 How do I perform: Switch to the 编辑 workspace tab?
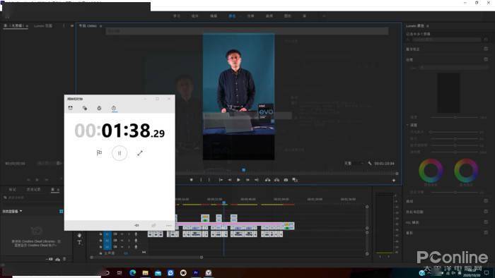[x=214, y=16]
